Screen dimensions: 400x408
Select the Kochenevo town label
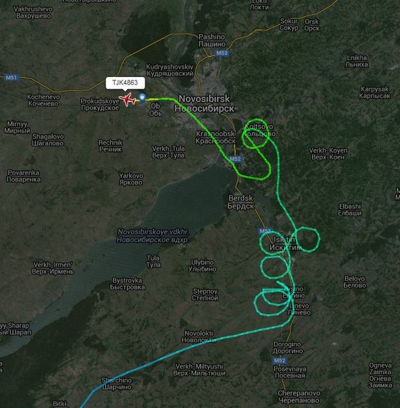(43, 100)
